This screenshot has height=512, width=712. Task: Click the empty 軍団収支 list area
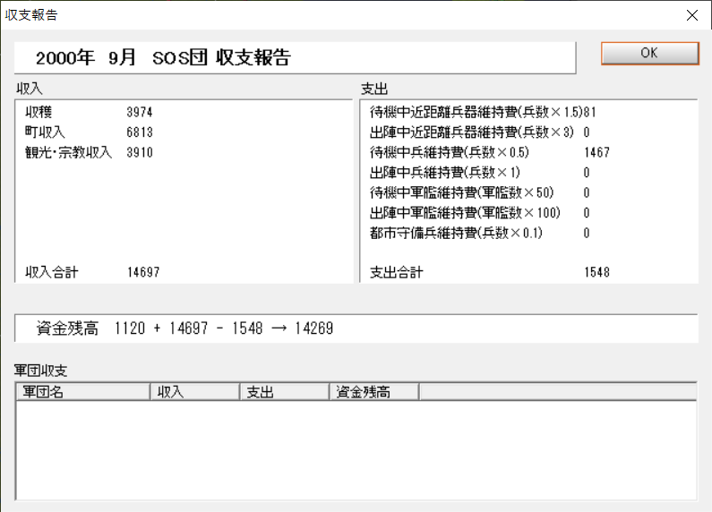(x=356, y=449)
